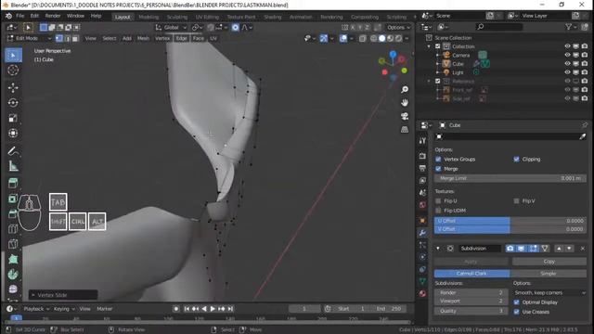Click the V Offset slider
The height and width of the screenshot is (334, 594).
[x=510, y=229]
